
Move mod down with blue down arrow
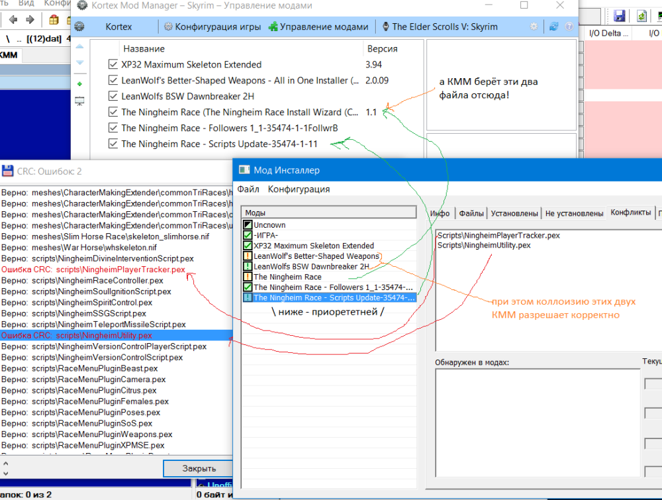[79, 62]
